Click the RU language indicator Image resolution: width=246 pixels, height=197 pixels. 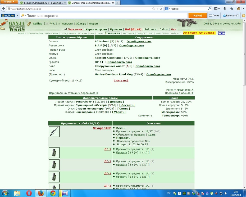(x=169, y=192)
